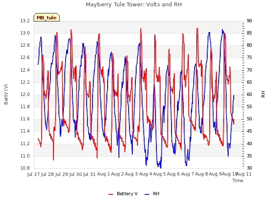Click the Jul 27 x-axis tick label
269x202 pixels.
pyautogui.click(x=34, y=174)
